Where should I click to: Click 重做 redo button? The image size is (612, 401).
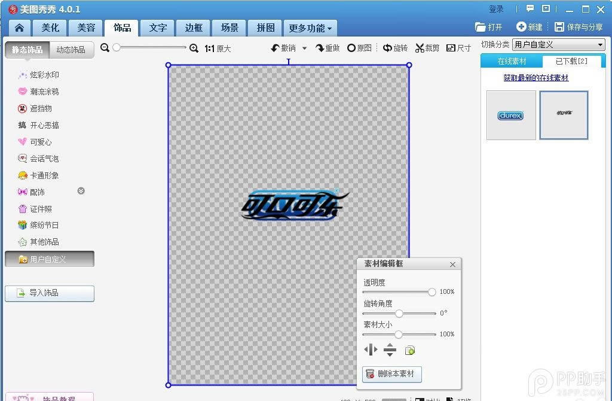328,48
